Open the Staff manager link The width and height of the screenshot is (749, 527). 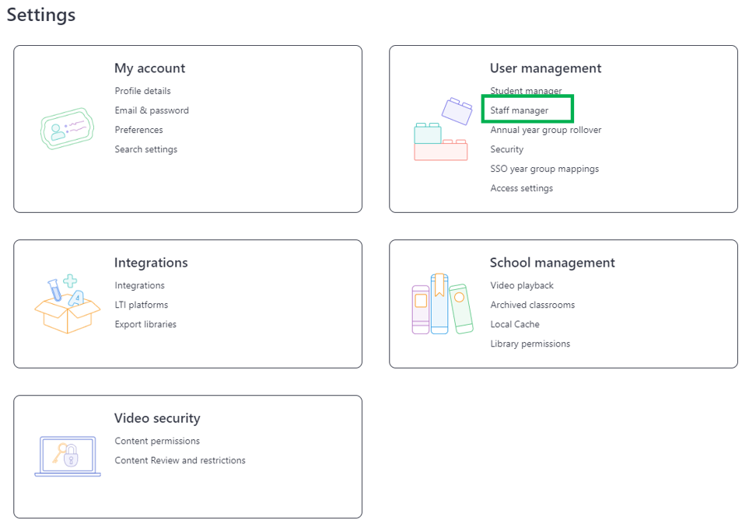[x=520, y=110]
